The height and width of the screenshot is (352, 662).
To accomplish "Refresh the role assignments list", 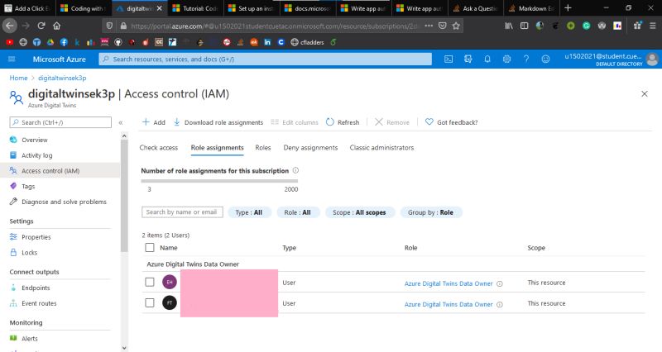I will coord(343,122).
